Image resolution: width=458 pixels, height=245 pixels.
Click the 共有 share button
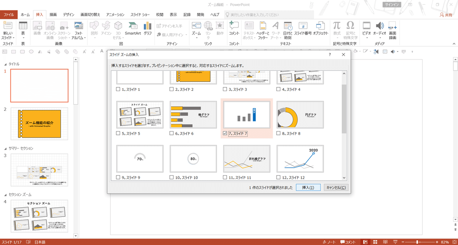[446, 14]
